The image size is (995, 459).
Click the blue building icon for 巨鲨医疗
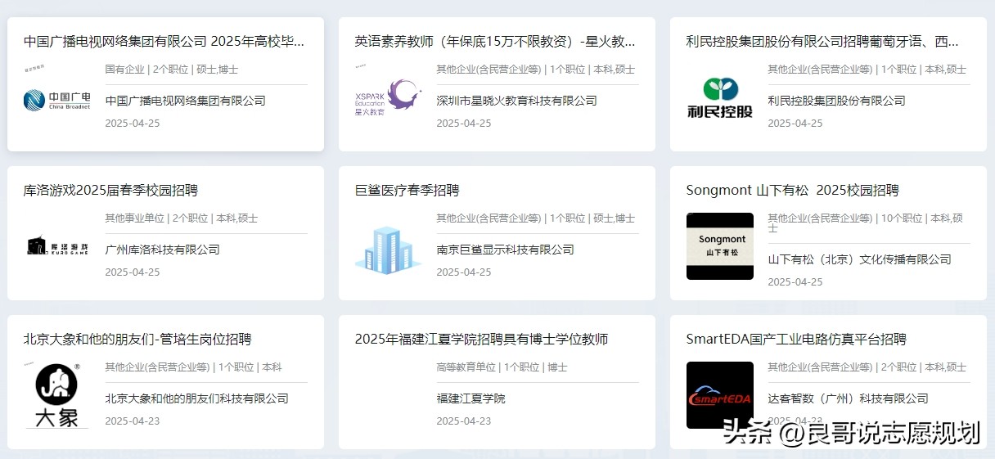388,250
